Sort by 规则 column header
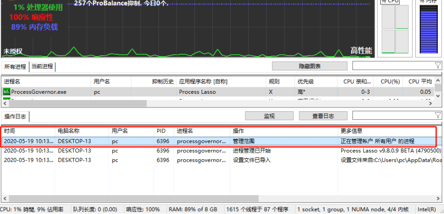Screen dimensions: 444x214 point(280,82)
